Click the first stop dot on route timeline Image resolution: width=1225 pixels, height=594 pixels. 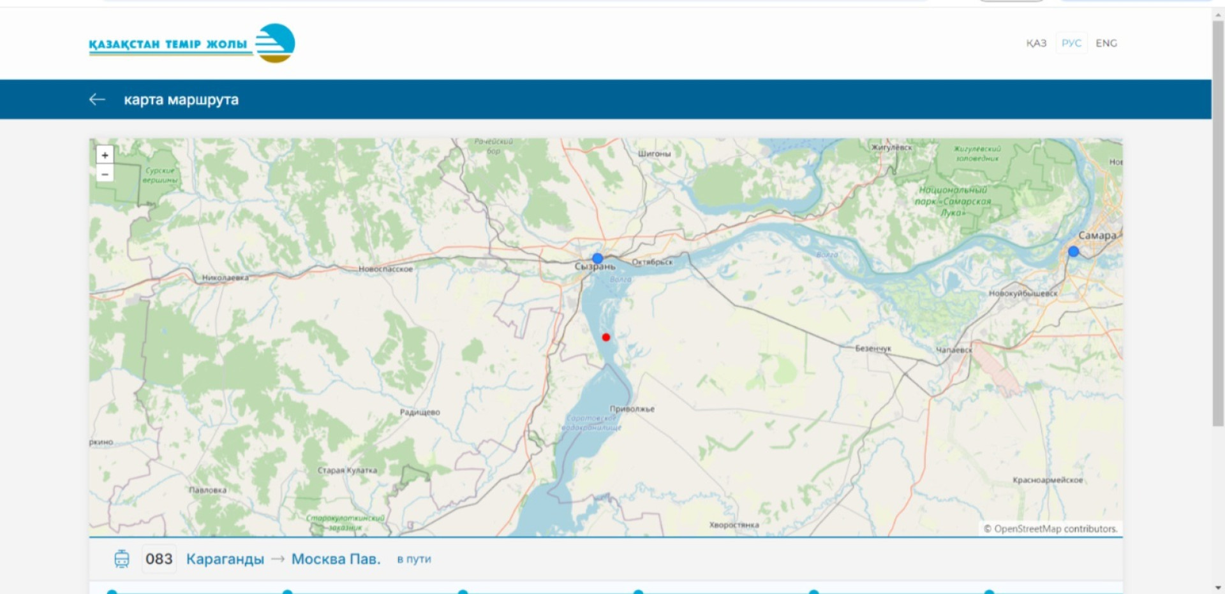pos(112,592)
